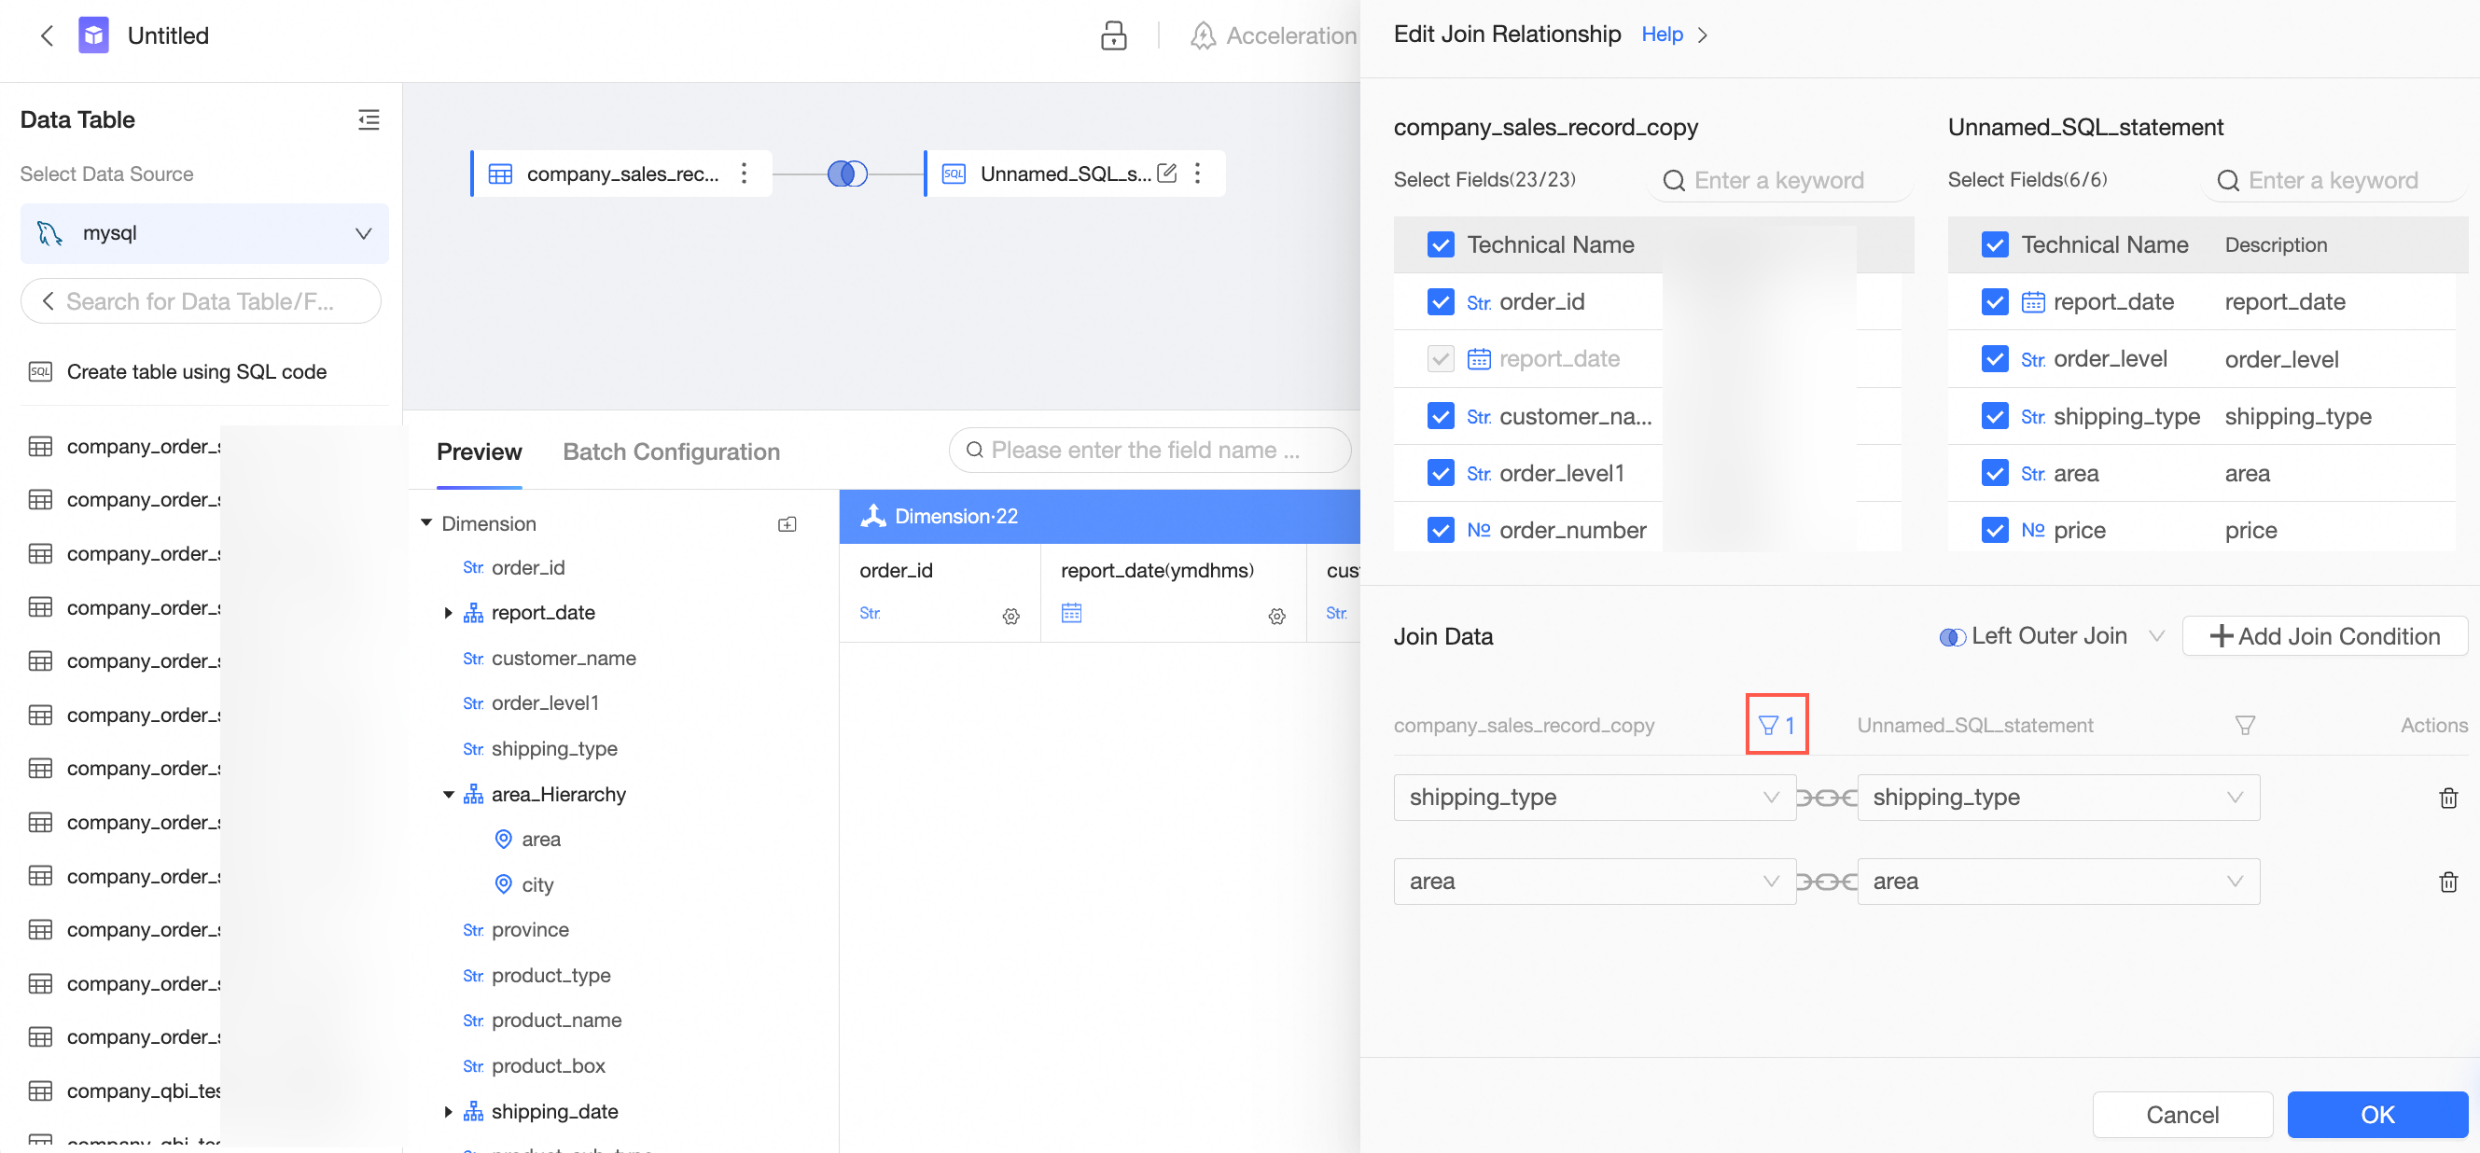Screen dimensions: 2480x1153
Task: Open settings gear for order_id column
Action: [x=1010, y=616]
